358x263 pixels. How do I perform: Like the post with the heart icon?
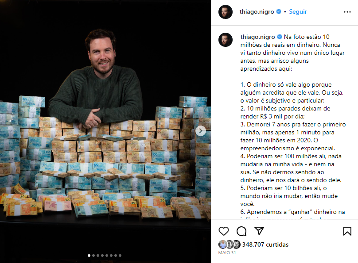(223, 231)
